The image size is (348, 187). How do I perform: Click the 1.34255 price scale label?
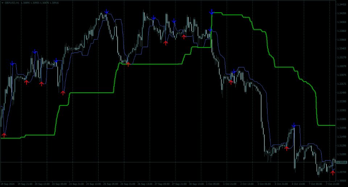pos(342,13)
